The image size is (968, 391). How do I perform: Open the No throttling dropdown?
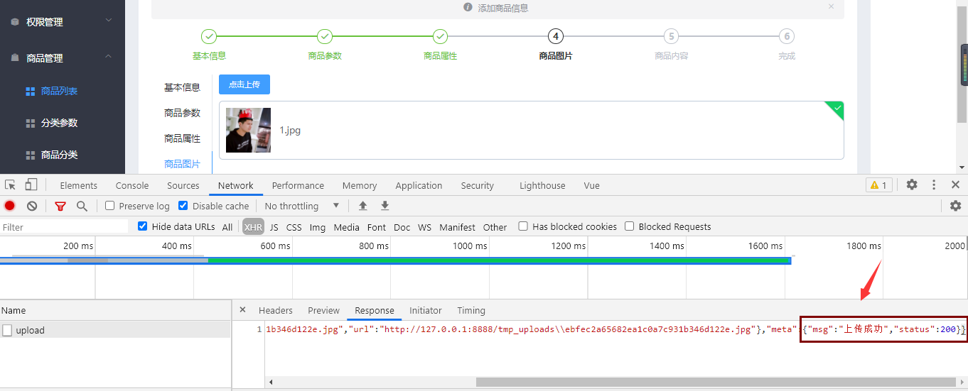point(302,206)
